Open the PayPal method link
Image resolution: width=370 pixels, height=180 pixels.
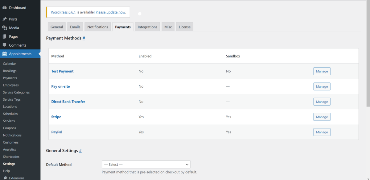57,132
